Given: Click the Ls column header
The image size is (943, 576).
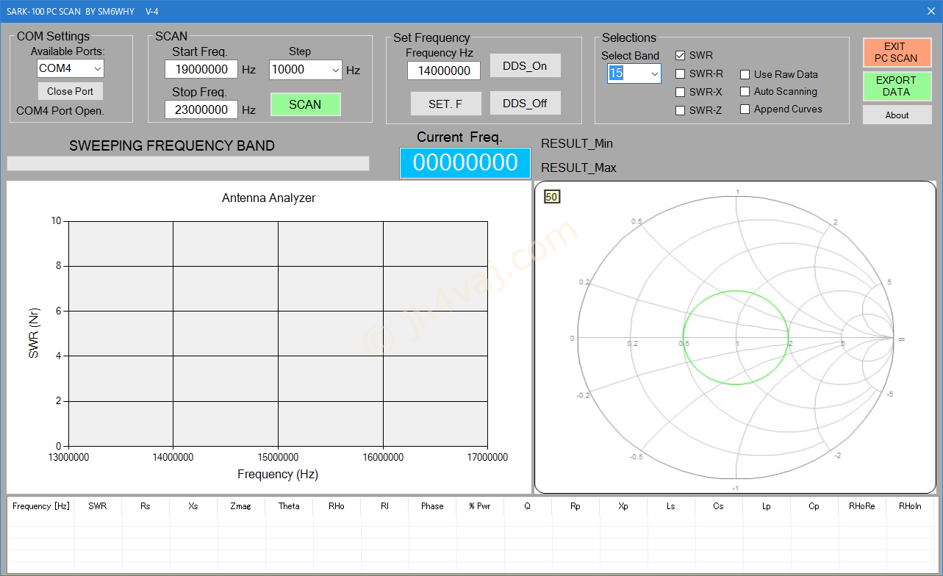Looking at the screenshot, I should pyautogui.click(x=671, y=505).
